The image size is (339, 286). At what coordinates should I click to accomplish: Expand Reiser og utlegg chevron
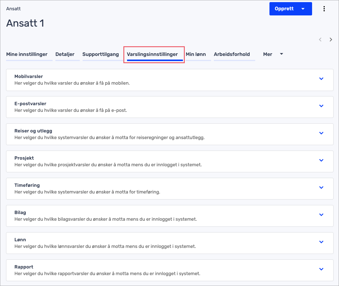click(321, 133)
